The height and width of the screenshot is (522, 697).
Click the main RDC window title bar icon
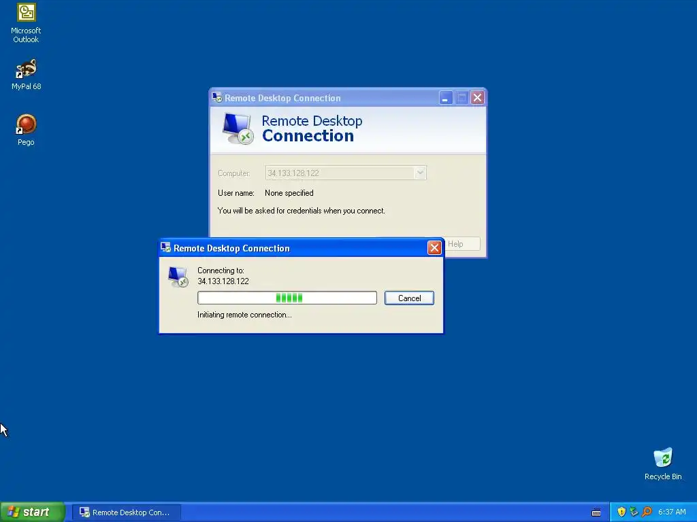(217, 97)
